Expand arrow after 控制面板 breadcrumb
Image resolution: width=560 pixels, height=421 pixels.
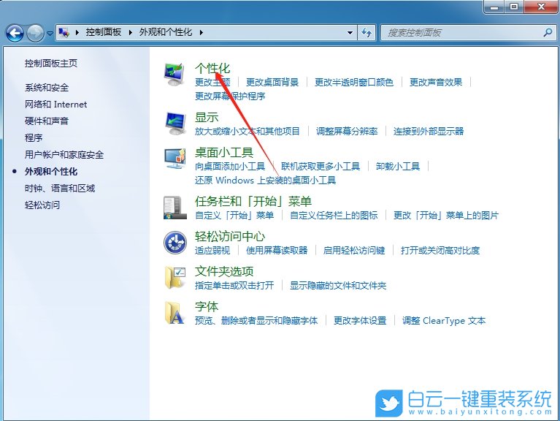click(131, 32)
